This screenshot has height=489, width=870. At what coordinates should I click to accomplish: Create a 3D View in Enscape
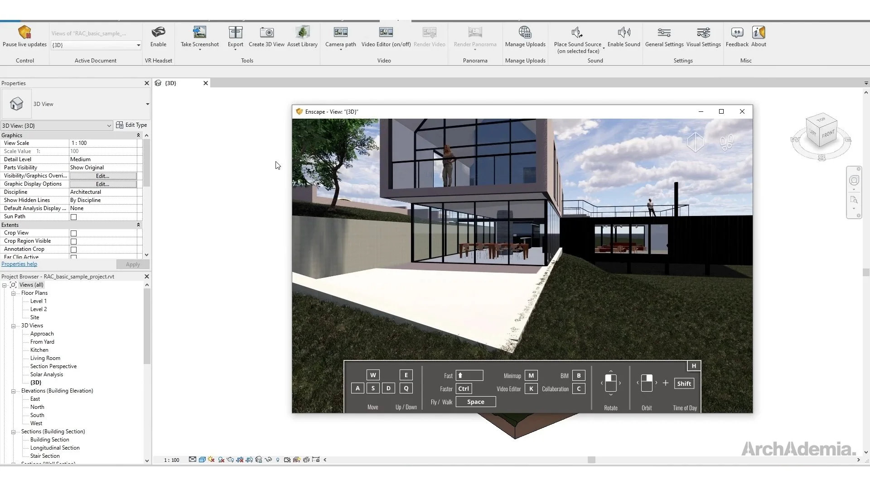coord(266,36)
